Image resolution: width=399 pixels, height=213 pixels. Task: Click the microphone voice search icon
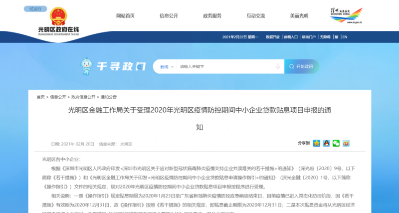(x=278, y=67)
